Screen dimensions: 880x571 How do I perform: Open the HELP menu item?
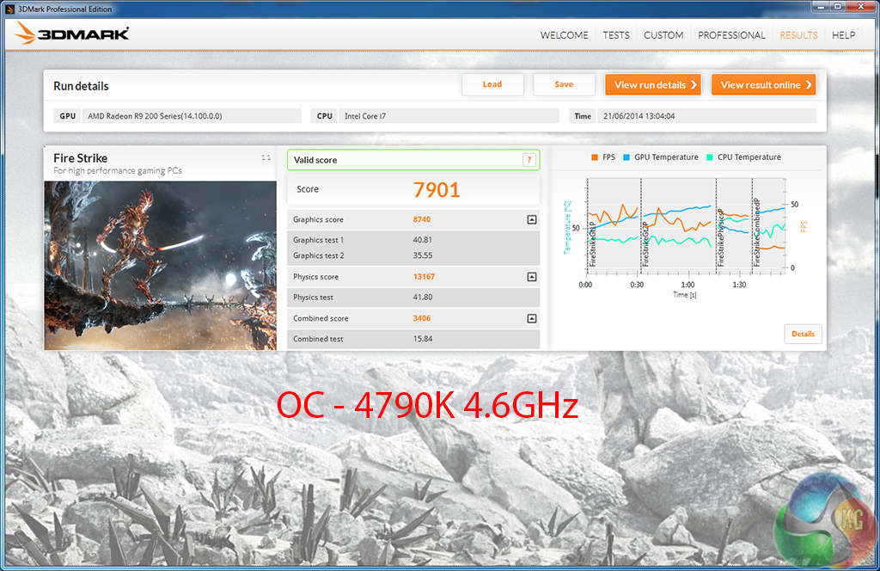click(x=843, y=35)
